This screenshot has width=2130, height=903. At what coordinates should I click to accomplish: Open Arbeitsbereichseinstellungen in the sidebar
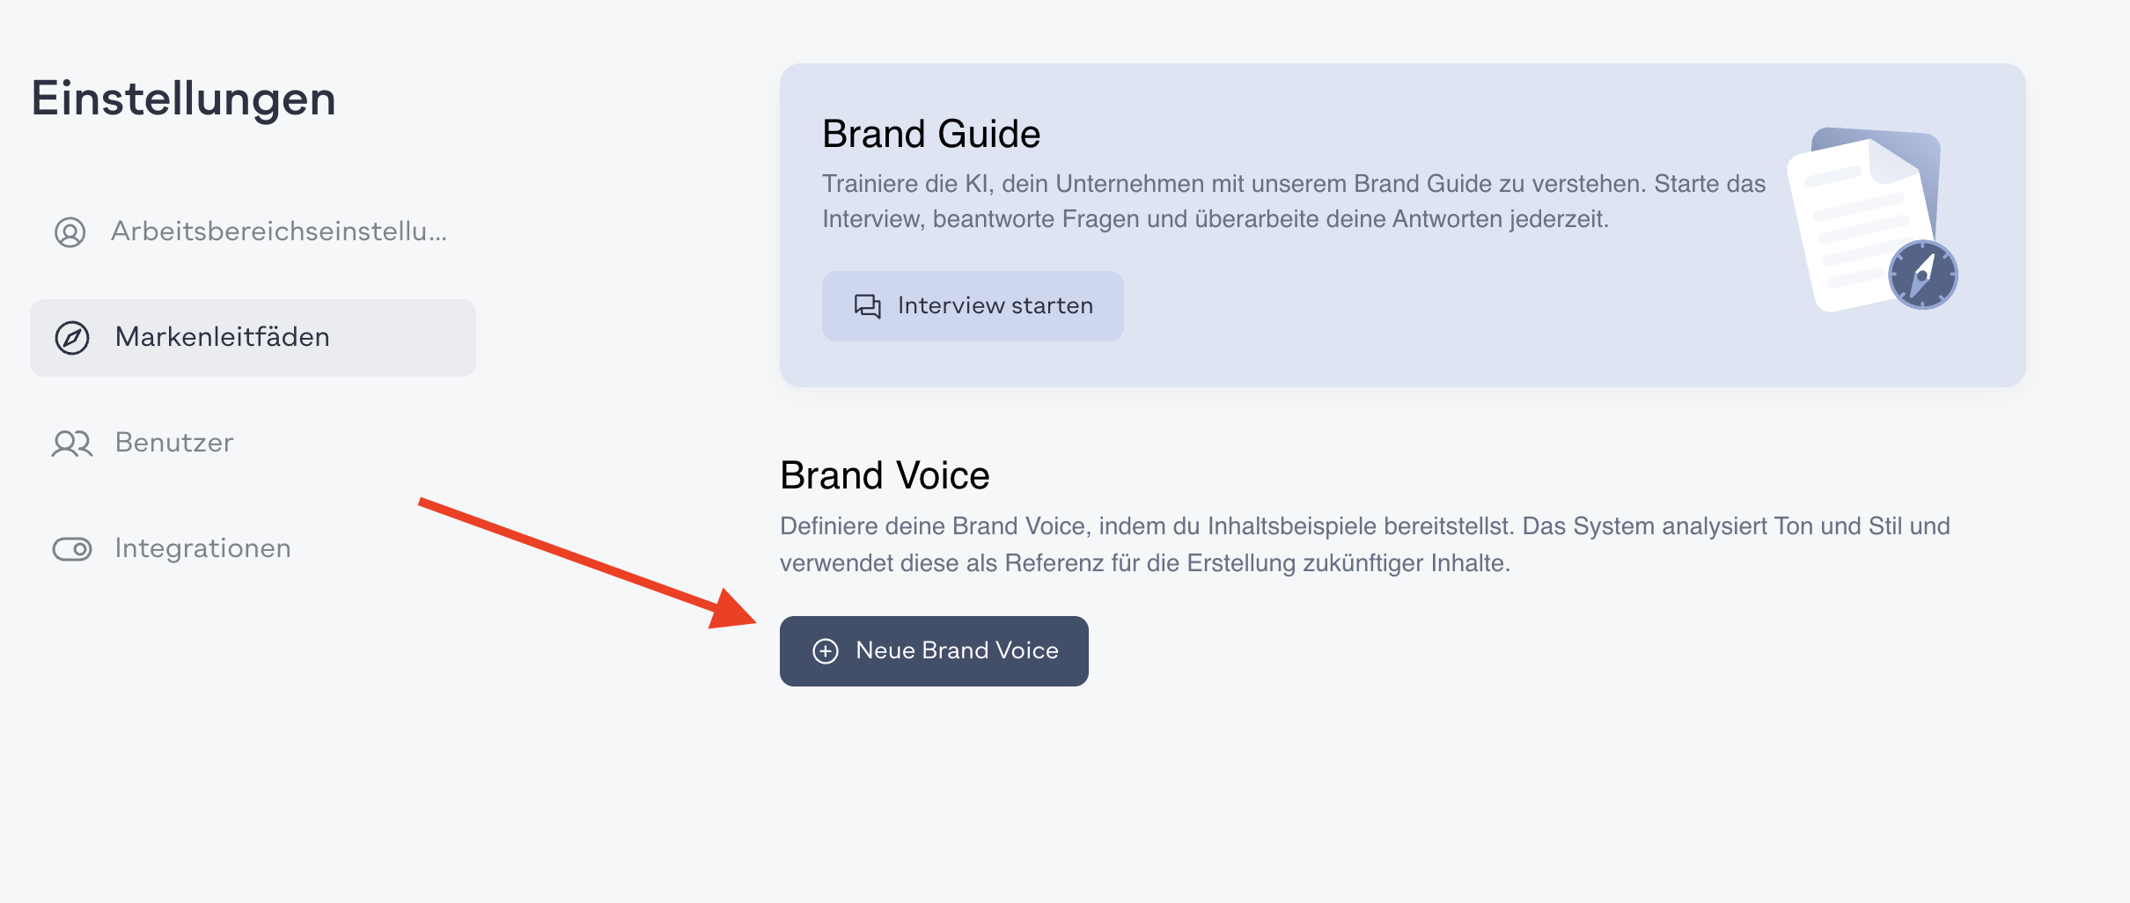tap(253, 232)
